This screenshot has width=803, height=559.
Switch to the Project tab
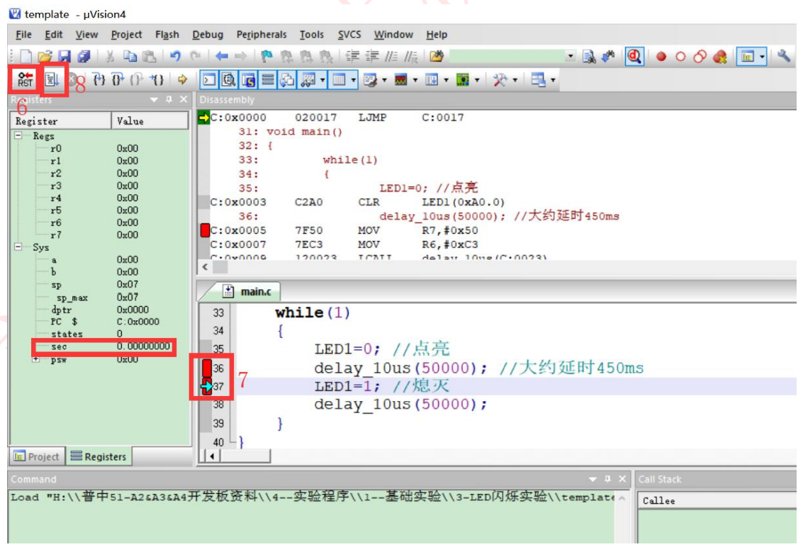37,457
